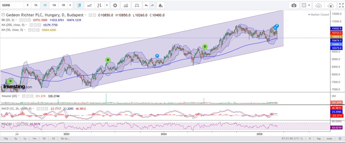
Task: Open the compare symbol line-chart icon
Action: pos(89,5)
